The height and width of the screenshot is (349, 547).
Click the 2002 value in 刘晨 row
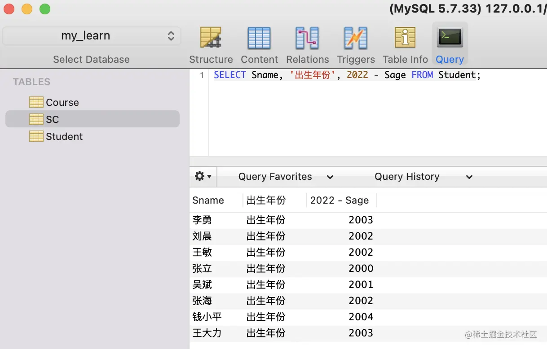point(361,236)
